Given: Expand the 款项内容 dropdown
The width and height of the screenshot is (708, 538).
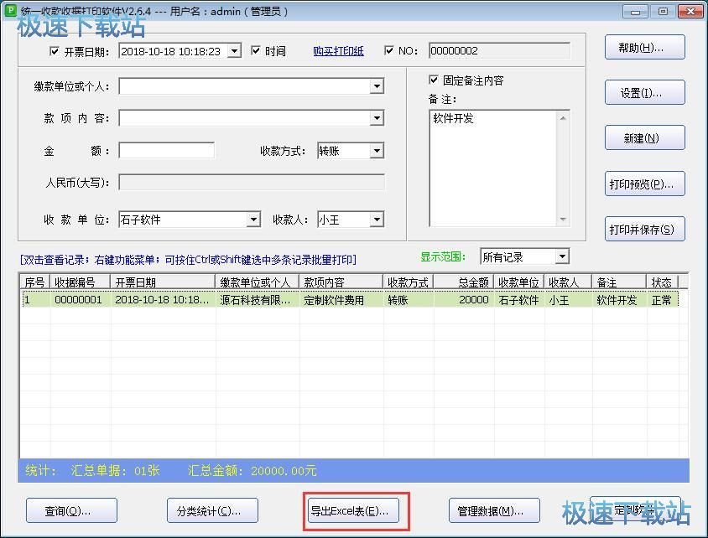Looking at the screenshot, I should (377, 118).
